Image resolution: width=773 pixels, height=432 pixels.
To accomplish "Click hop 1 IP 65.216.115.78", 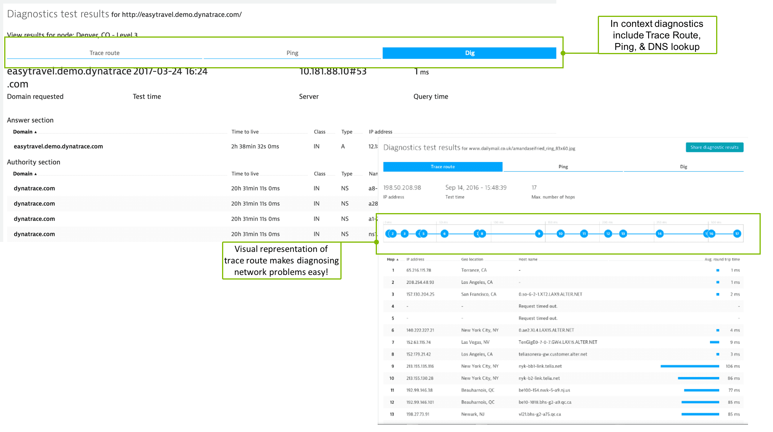I will (x=419, y=270).
